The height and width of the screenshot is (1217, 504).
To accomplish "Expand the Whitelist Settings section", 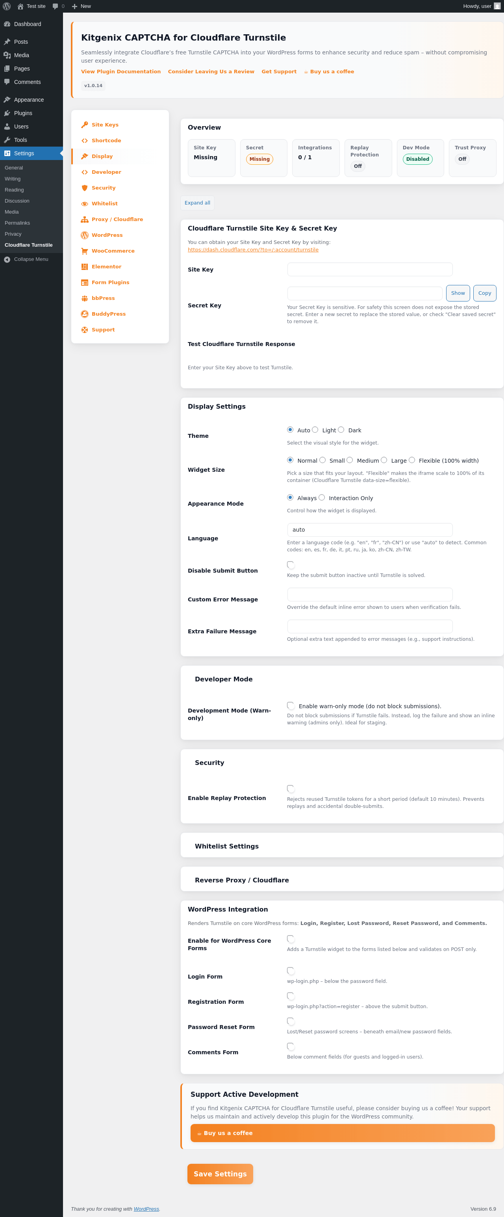I will (x=226, y=846).
